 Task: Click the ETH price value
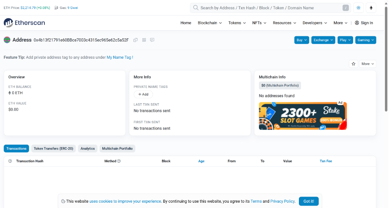click(x=28, y=8)
